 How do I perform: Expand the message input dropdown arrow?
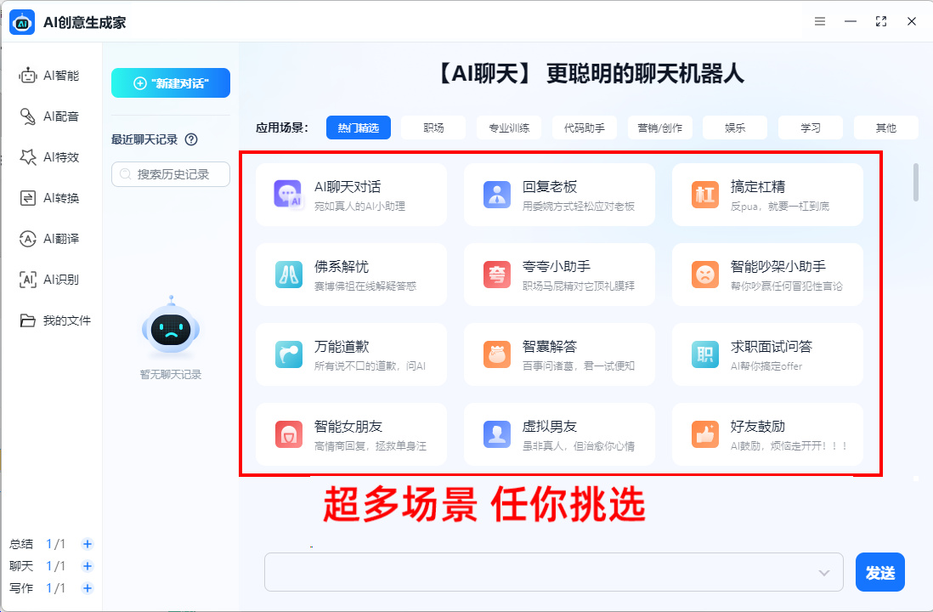coord(824,573)
